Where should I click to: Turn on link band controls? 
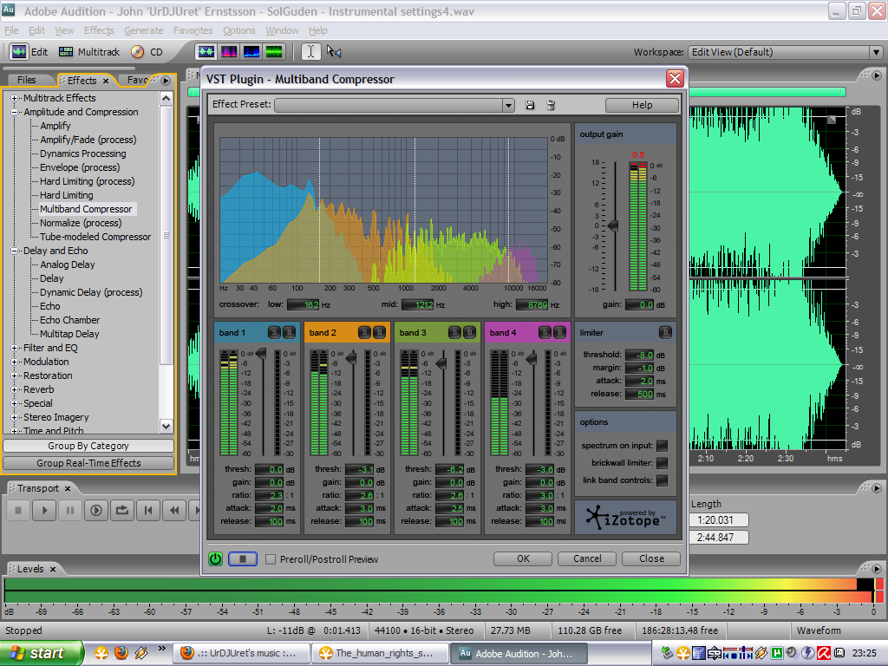point(662,480)
